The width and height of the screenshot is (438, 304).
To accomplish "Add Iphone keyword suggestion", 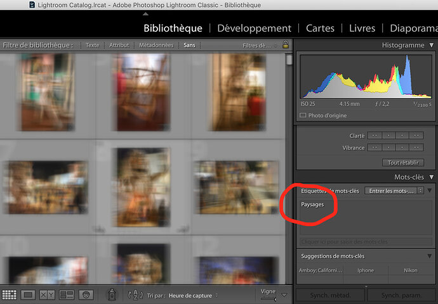I will pyautogui.click(x=366, y=270).
